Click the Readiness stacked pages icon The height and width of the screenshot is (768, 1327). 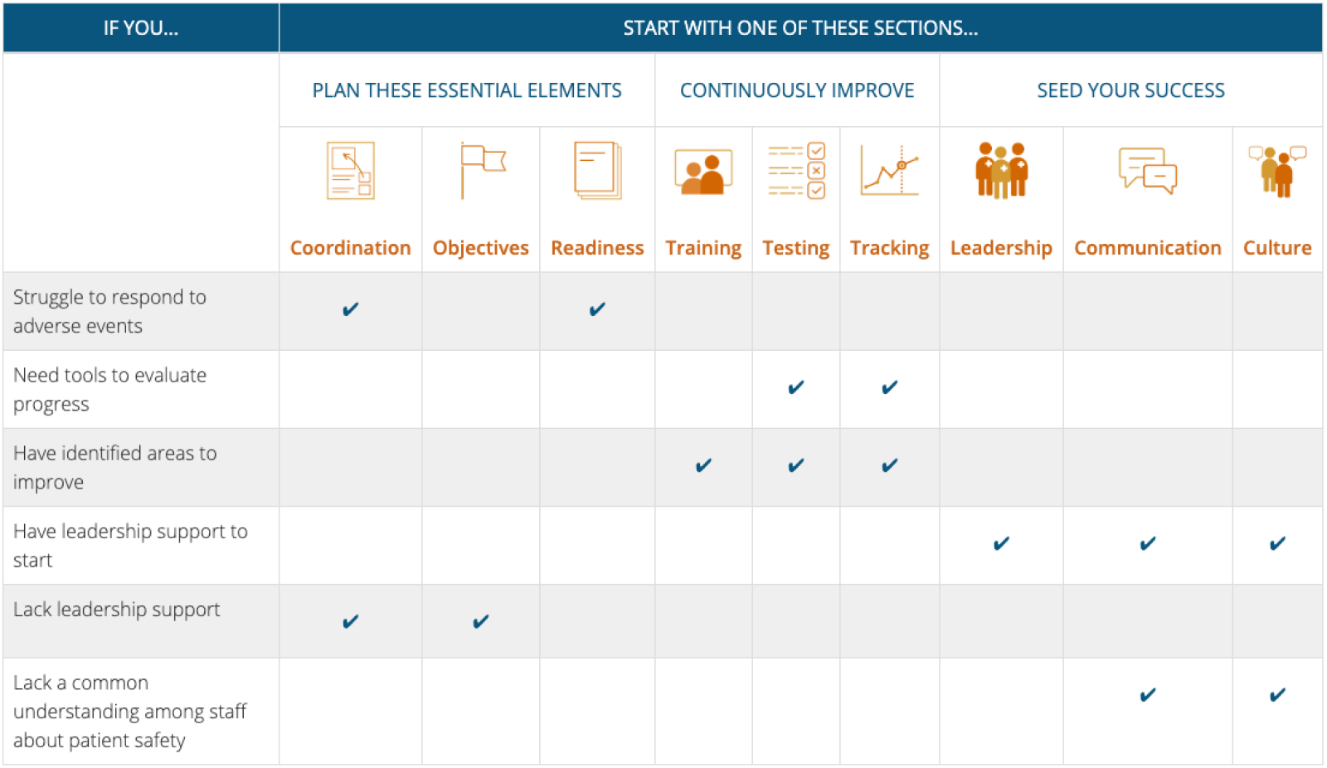pyautogui.click(x=597, y=171)
